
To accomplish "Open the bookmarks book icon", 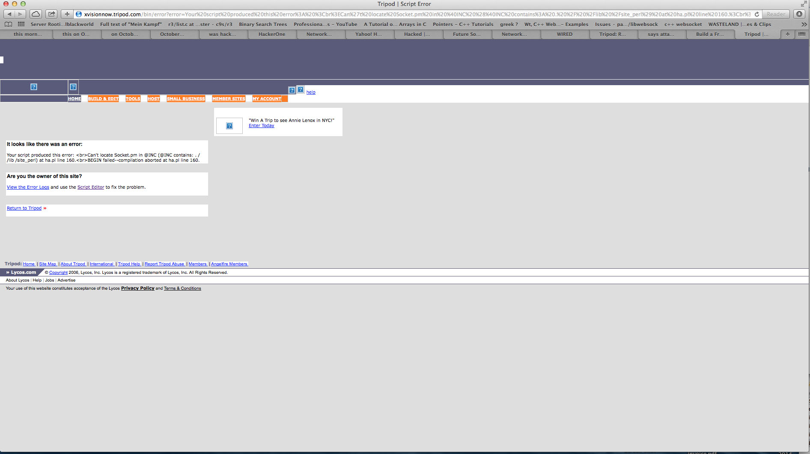I will [x=8, y=24].
